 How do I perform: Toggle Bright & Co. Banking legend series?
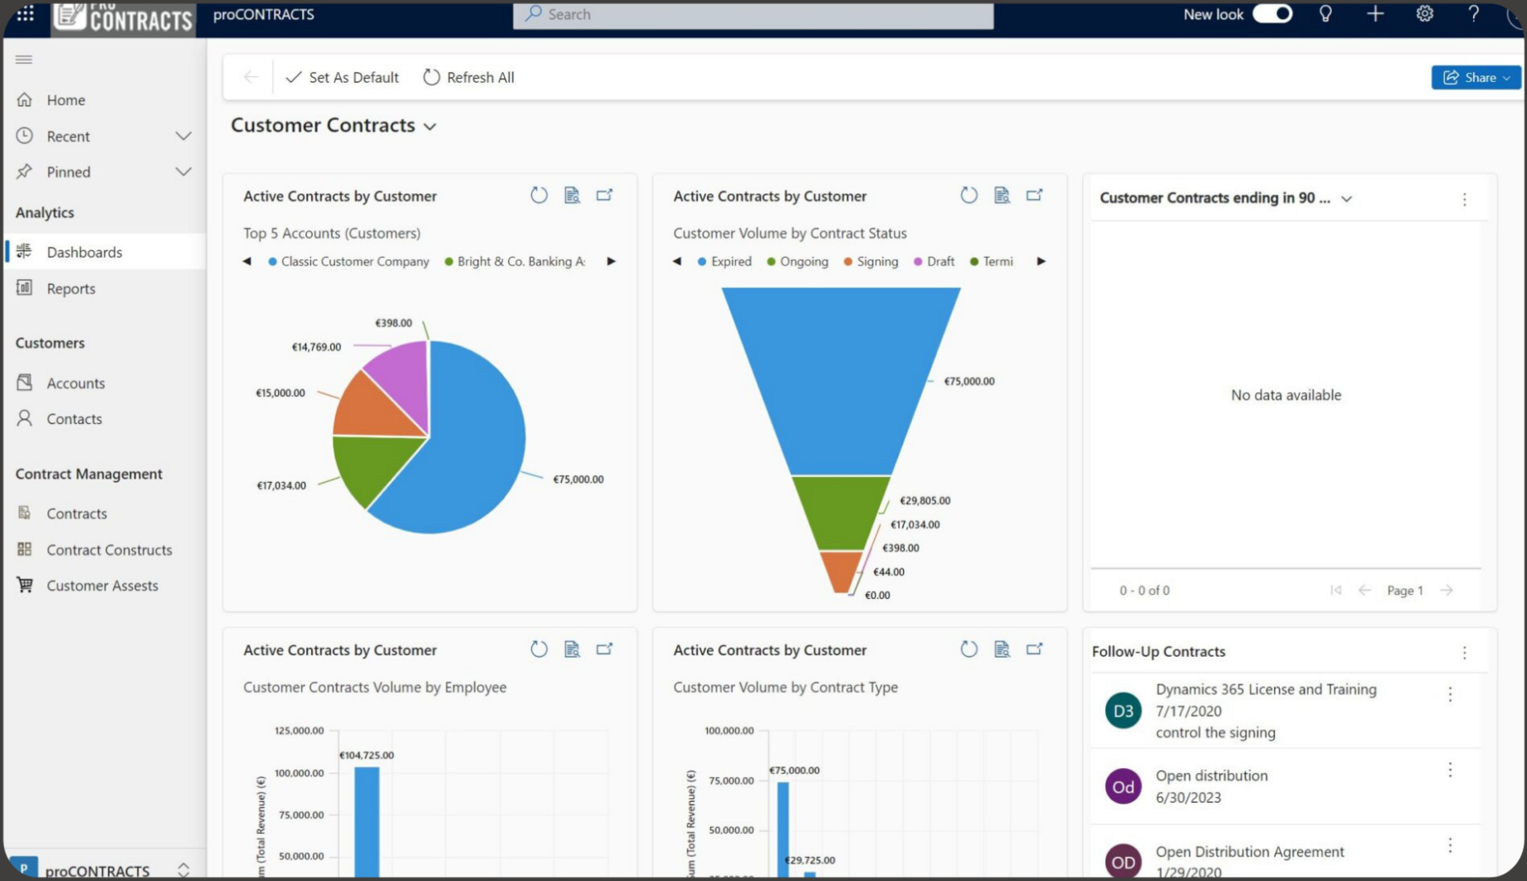click(515, 261)
